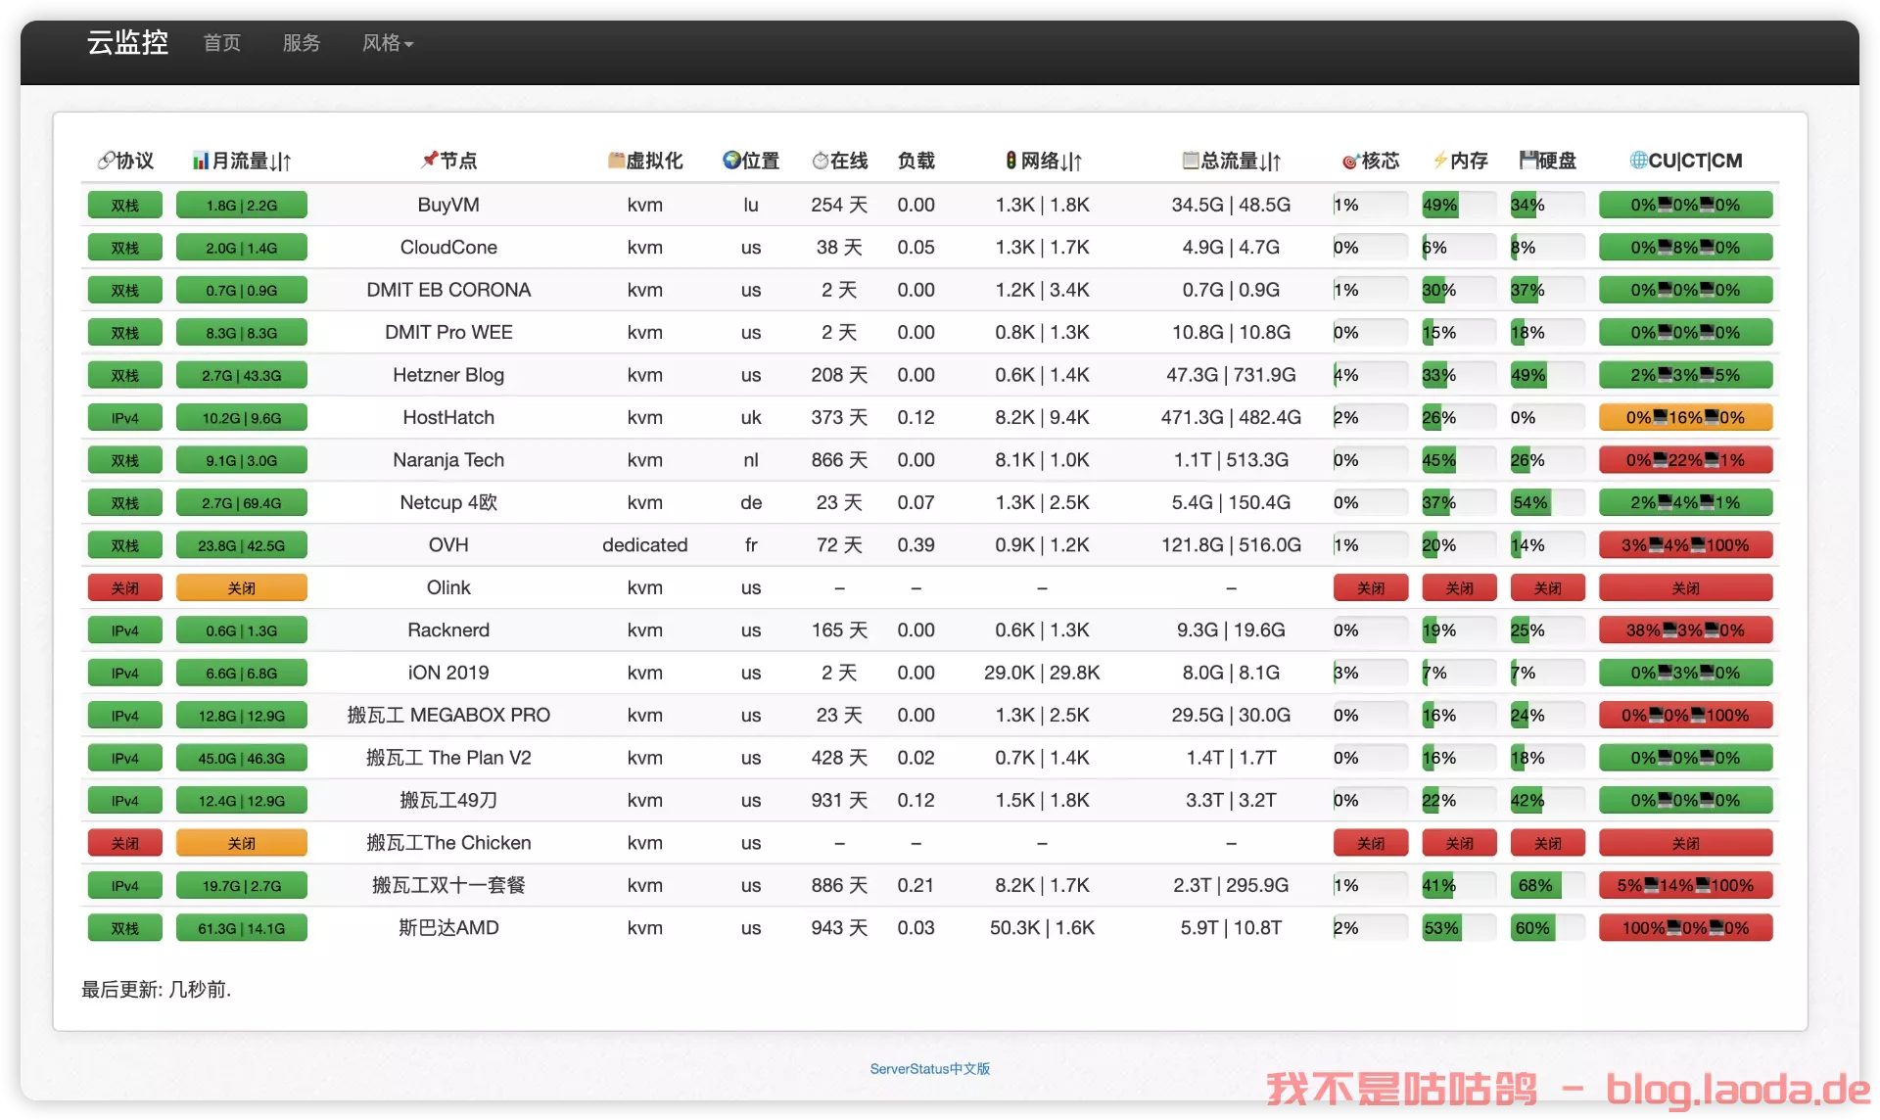Expand the BuyVM server row
Screen dimensions: 1880x1120
click(447, 205)
